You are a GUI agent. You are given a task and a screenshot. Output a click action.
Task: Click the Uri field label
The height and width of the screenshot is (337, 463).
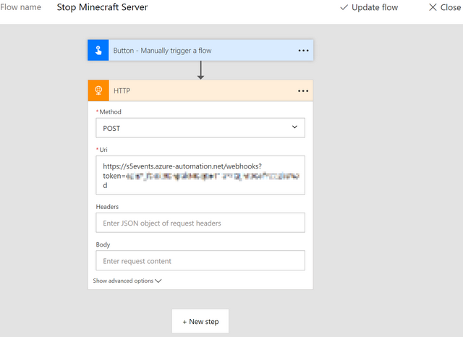pos(103,150)
